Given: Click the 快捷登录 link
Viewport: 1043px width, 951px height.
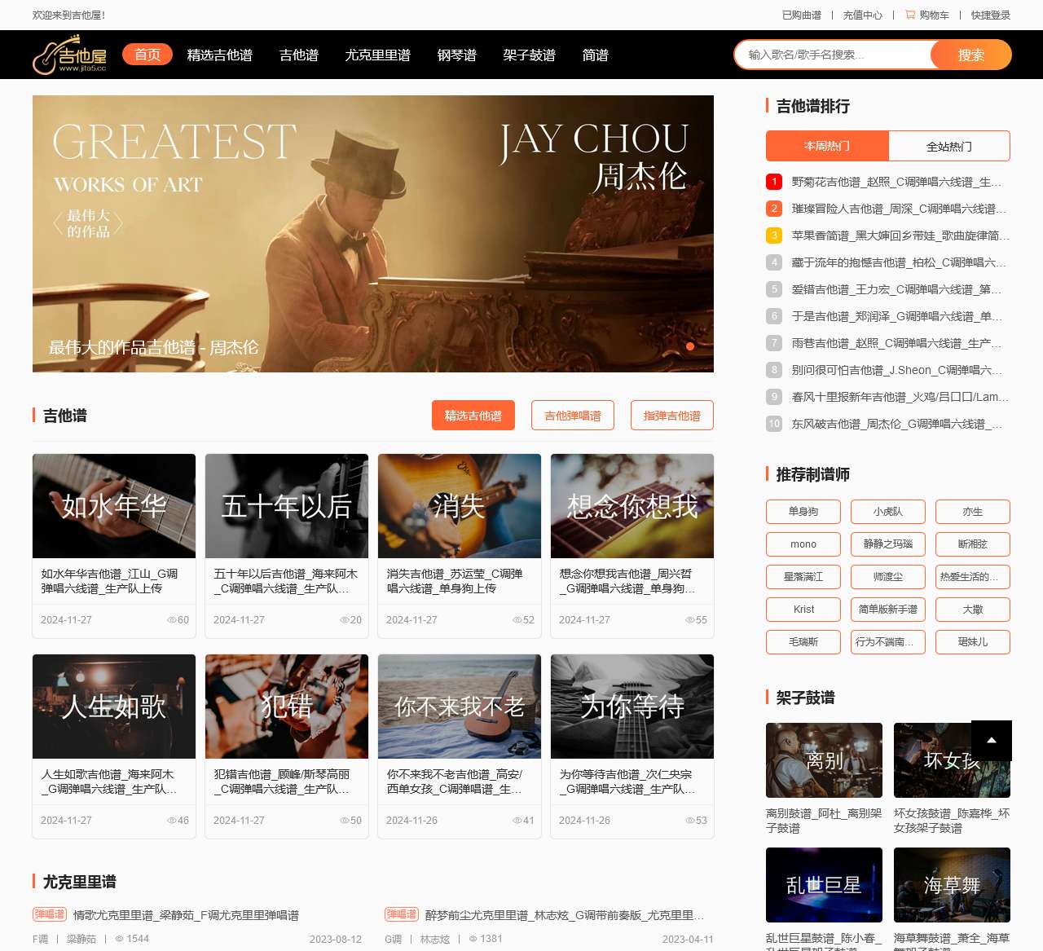Looking at the screenshot, I should click(x=991, y=15).
